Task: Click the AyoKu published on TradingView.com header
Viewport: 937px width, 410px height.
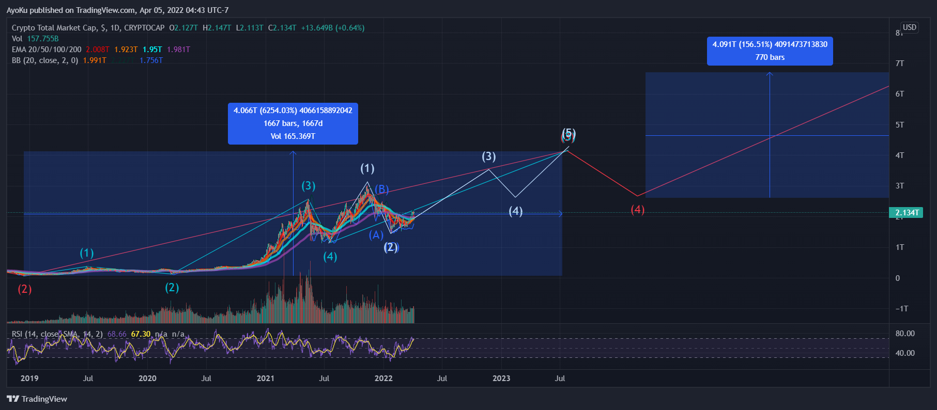Action: pos(117,10)
